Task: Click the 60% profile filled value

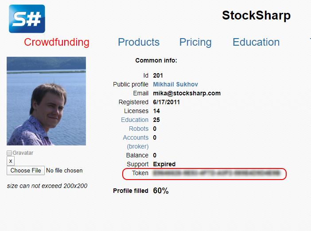Action: tap(161, 191)
